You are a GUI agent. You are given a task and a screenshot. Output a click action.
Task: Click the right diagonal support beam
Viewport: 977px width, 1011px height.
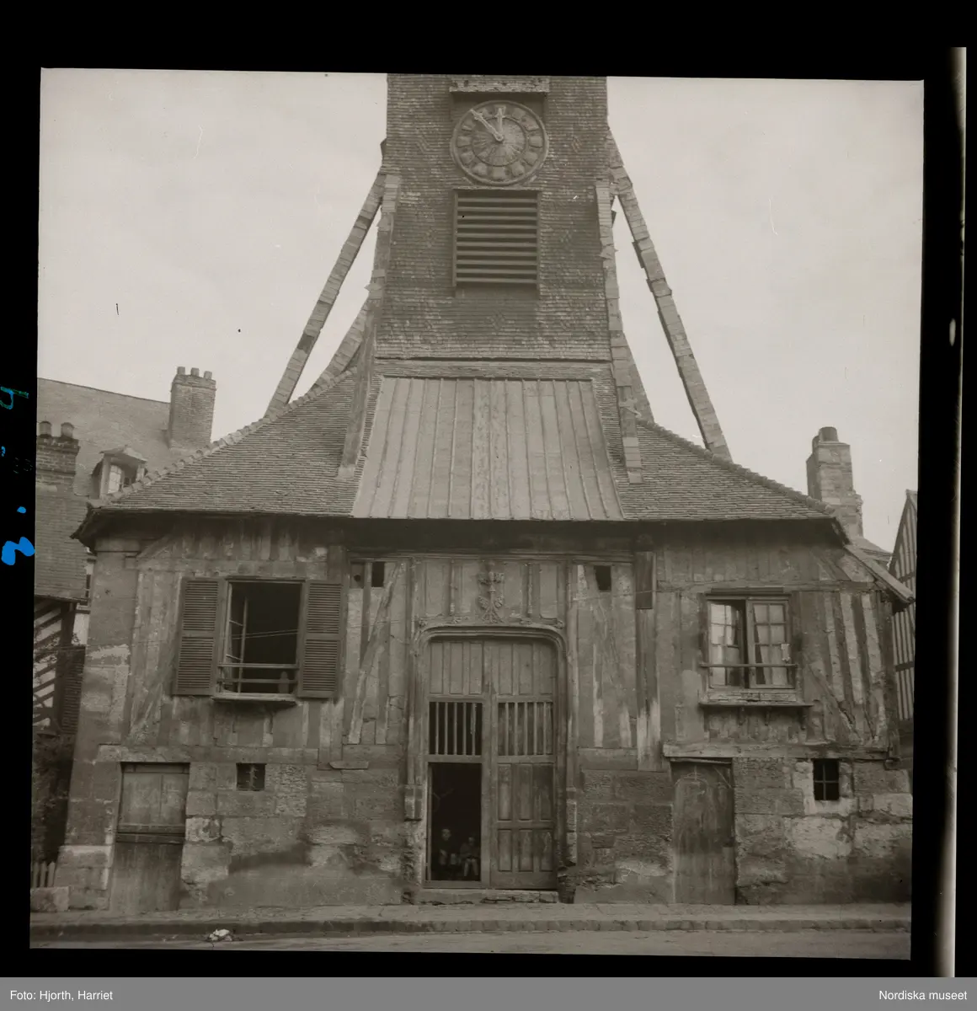[671, 310]
